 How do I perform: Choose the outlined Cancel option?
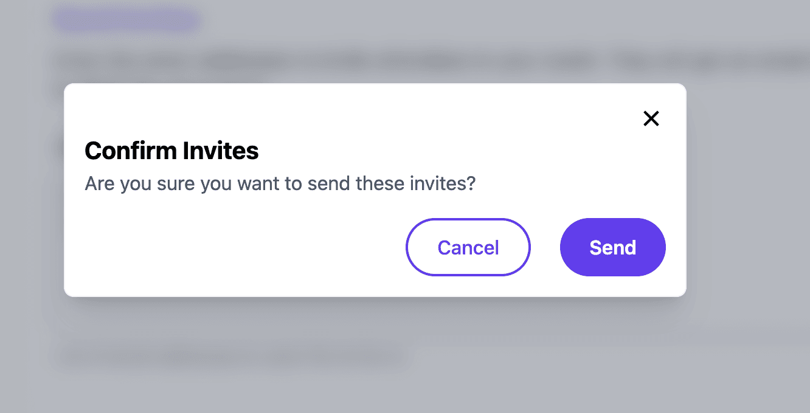468,247
